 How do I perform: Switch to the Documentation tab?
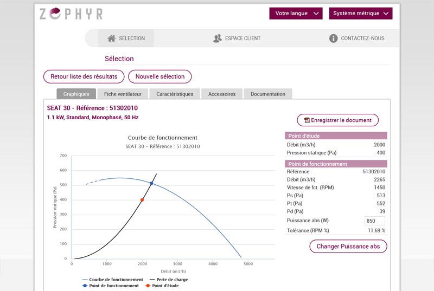(267, 94)
